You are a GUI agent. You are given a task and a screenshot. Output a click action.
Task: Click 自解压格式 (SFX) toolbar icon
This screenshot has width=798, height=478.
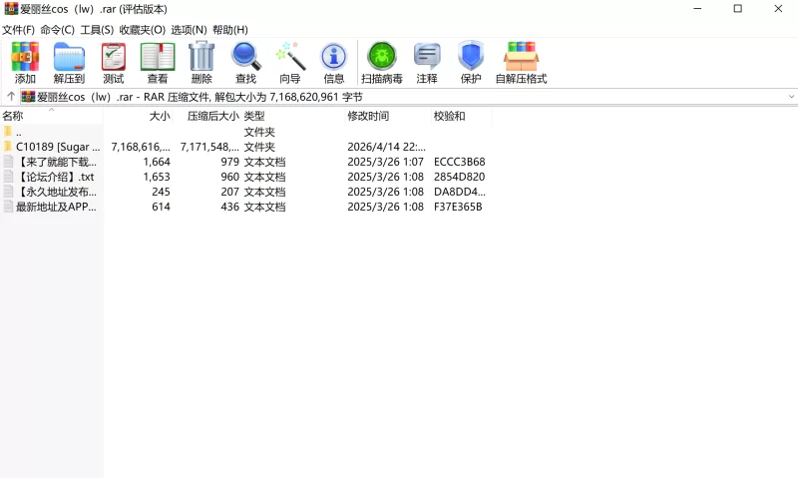521,56
